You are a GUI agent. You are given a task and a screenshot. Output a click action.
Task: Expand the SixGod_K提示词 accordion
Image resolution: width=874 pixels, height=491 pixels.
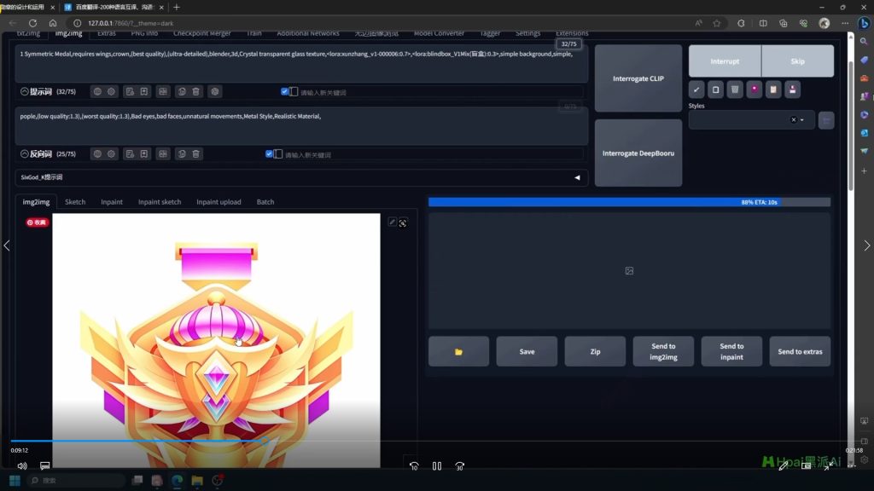coord(576,177)
